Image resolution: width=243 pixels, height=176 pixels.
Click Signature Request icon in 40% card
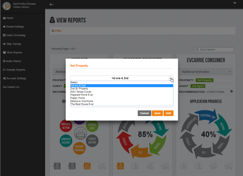214,166
